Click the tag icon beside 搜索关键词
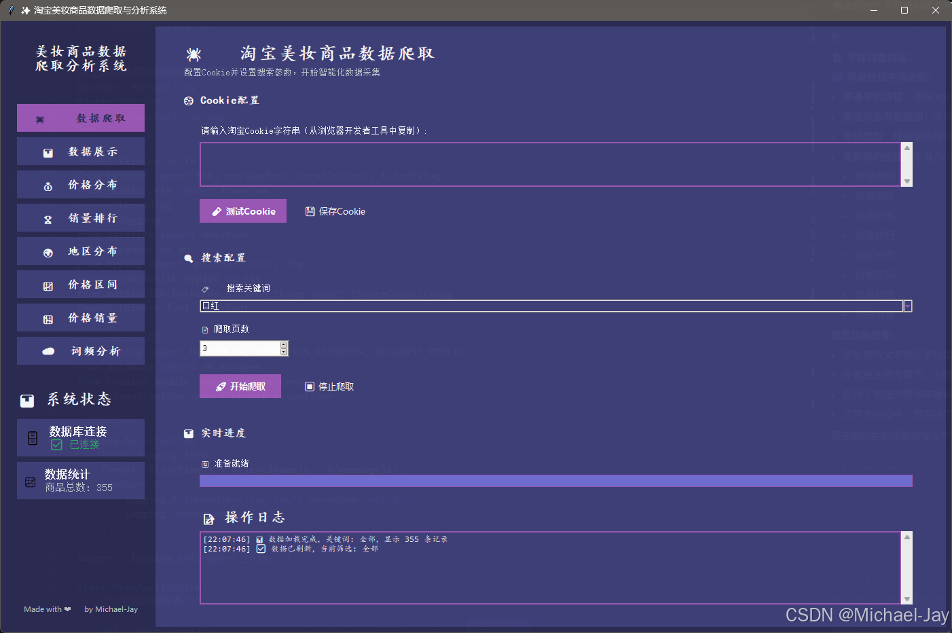952x633 pixels. [x=205, y=289]
